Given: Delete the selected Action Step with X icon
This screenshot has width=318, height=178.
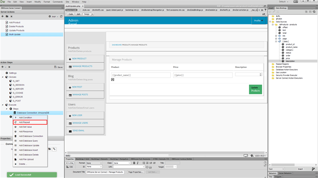Looking at the screenshot, I should [x=9, y=67].
